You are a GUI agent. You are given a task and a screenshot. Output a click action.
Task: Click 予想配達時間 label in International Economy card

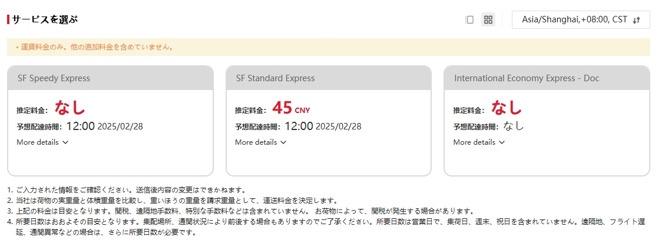pyautogui.click(x=475, y=127)
